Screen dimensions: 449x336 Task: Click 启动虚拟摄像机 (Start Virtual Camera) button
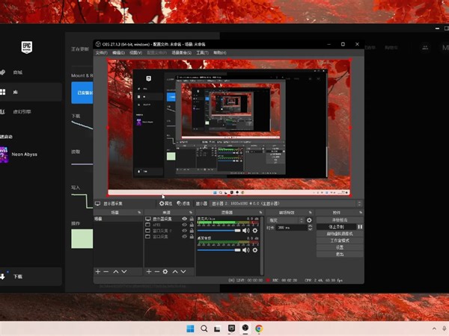coord(340,234)
